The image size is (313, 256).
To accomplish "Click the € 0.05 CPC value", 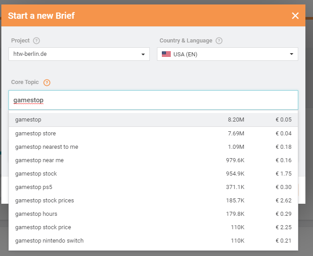I will 283,120.
